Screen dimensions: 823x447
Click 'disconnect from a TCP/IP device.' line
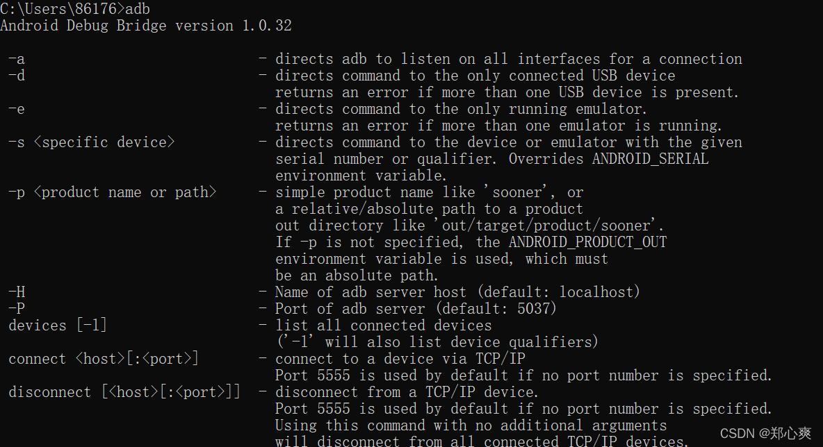click(407, 392)
